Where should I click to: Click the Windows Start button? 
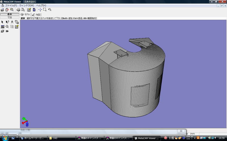click(x=5, y=138)
